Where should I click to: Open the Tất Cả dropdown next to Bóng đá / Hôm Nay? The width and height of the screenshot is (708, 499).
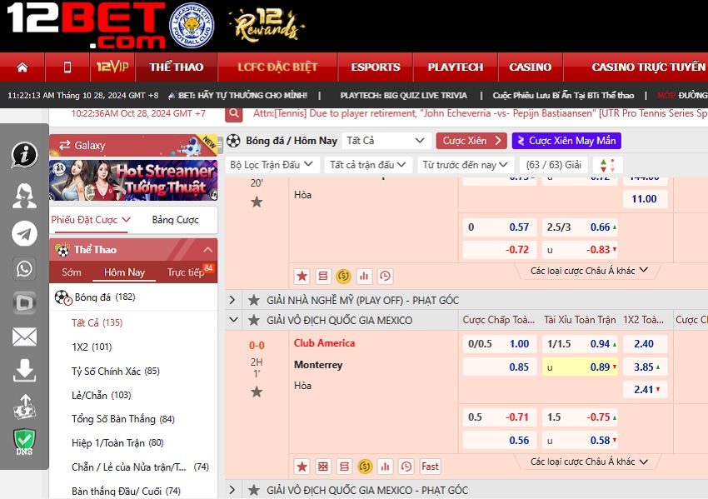point(385,141)
